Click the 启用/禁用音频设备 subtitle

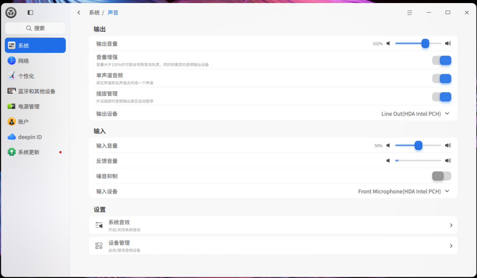click(124, 250)
